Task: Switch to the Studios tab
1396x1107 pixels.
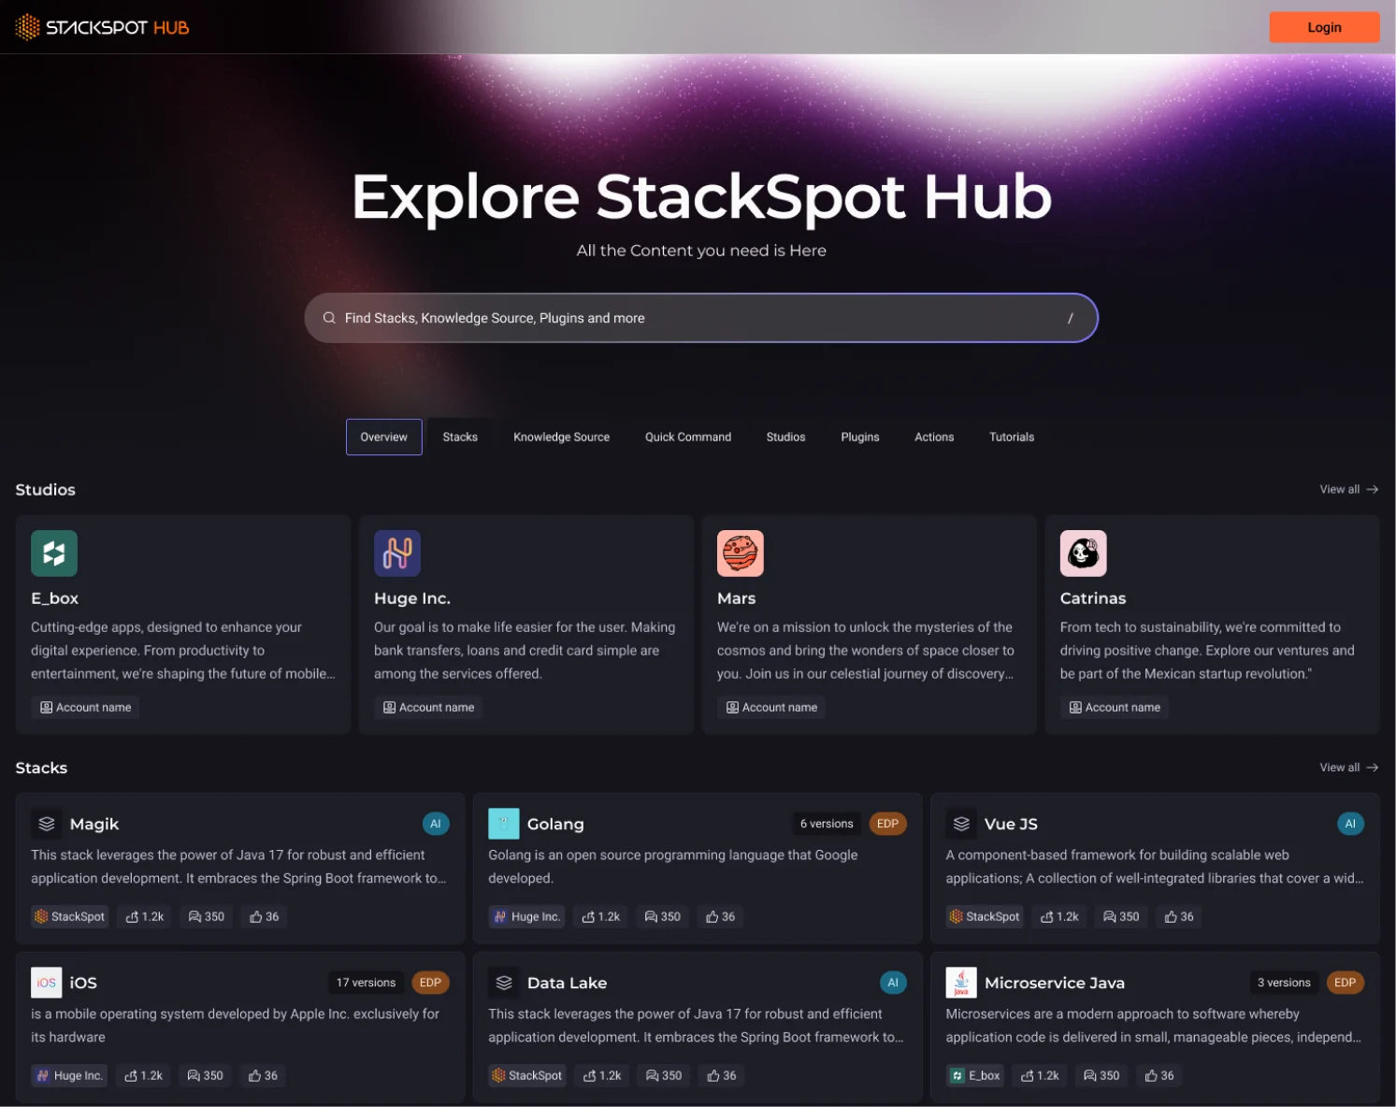Action: [x=786, y=437]
